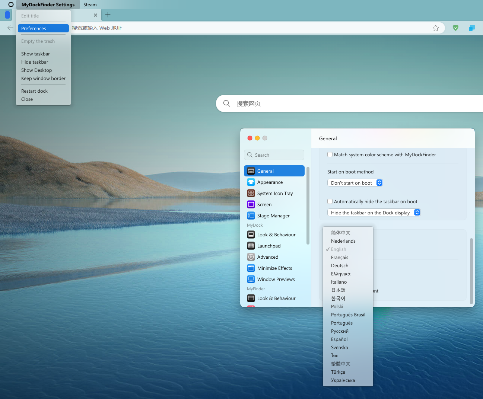This screenshot has height=399, width=483.
Task: Click the settings sidebar Search field
Action: tap(274, 155)
